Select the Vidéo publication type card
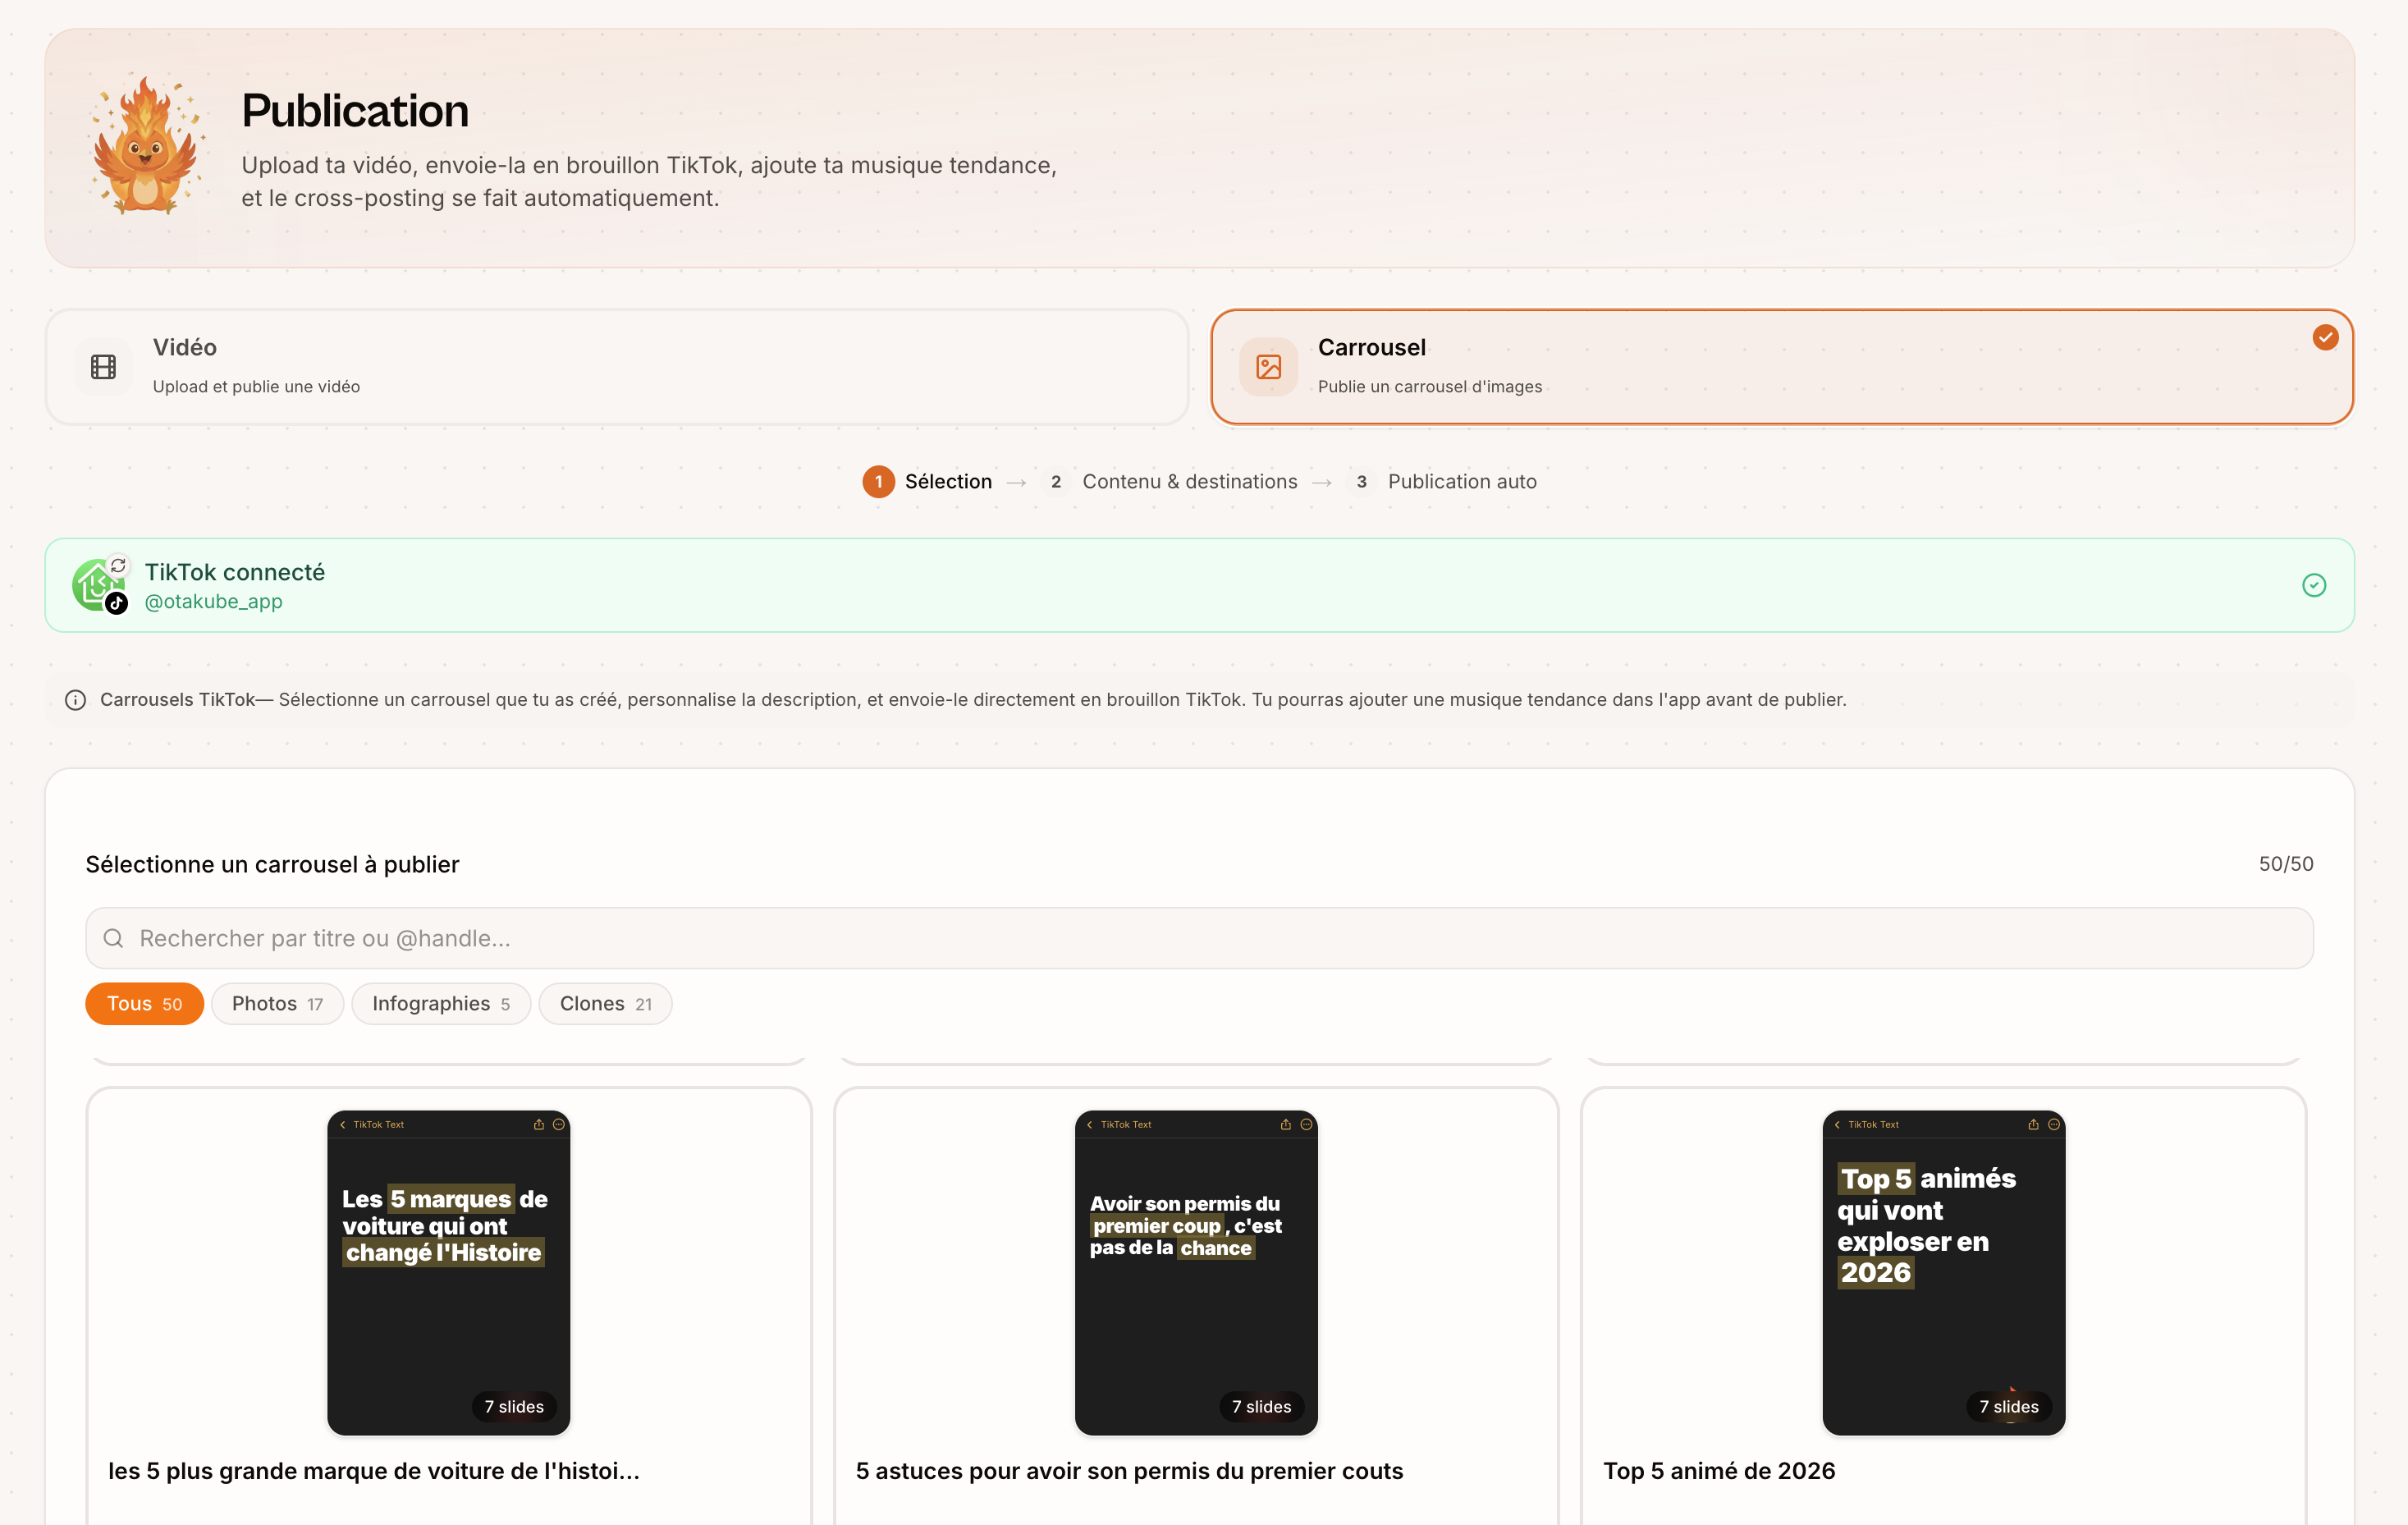The image size is (2408, 1525). pyautogui.click(x=616, y=367)
